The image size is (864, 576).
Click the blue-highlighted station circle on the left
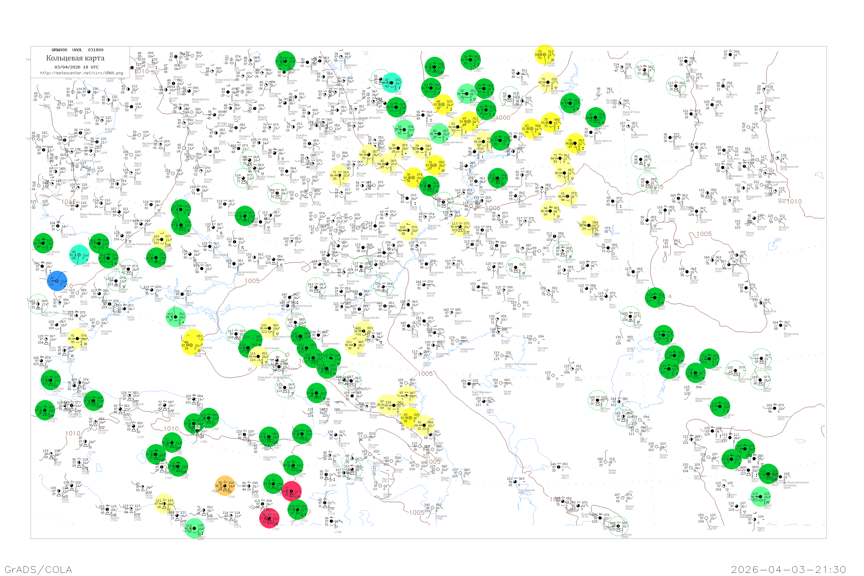57,281
